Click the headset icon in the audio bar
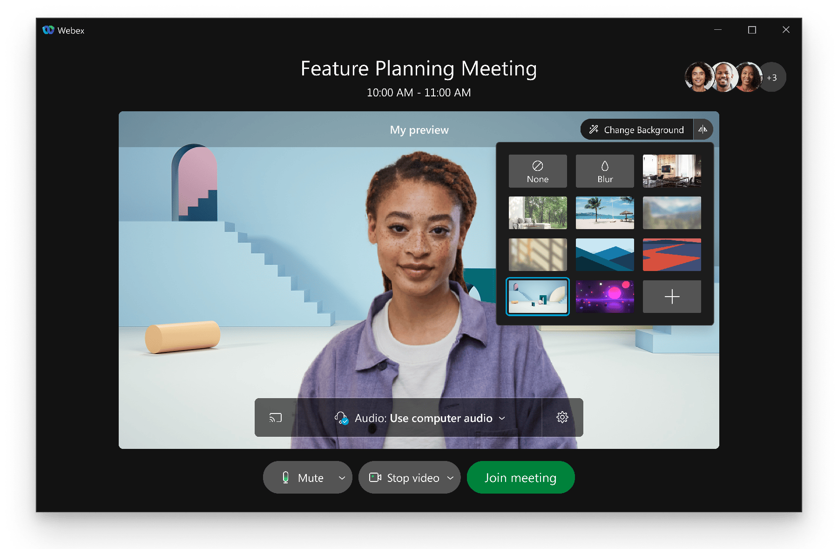The image size is (838, 549). point(340,418)
